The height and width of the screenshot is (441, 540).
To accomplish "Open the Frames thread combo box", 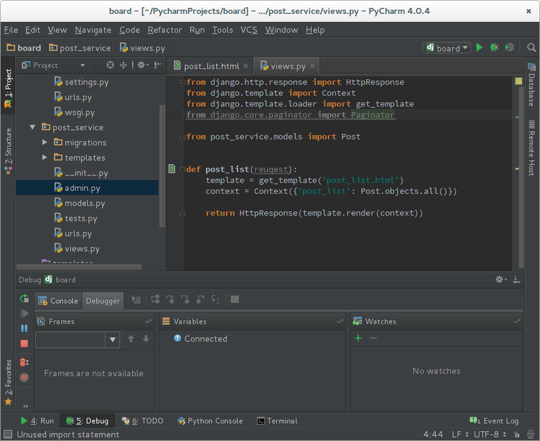I will pyautogui.click(x=77, y=340).
